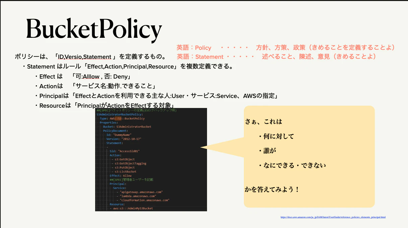This screenshot has width=408, height=228.
Task: Click the 'apigateway.amazonaws.com' code line
Action: [140, 192]
